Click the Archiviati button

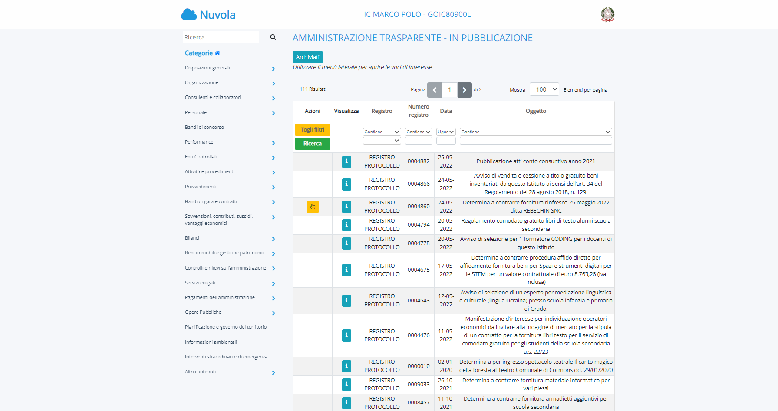(x=307, y=57)
